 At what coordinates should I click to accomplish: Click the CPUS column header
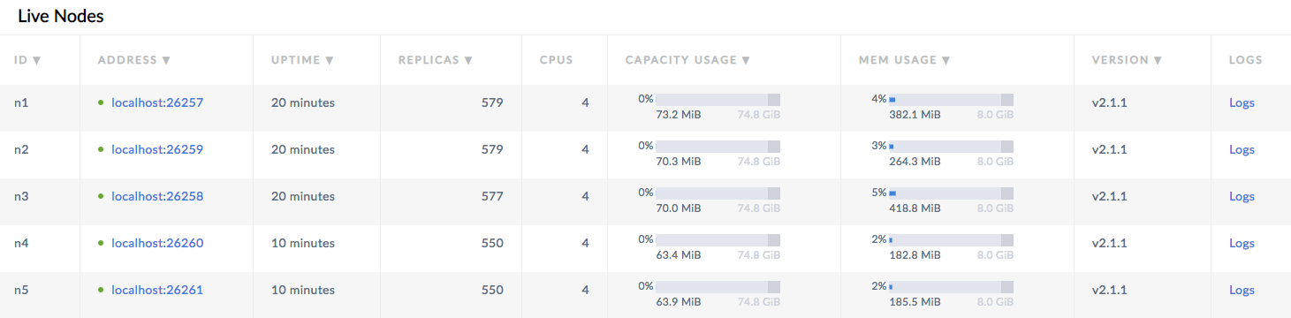coord(557,60)
